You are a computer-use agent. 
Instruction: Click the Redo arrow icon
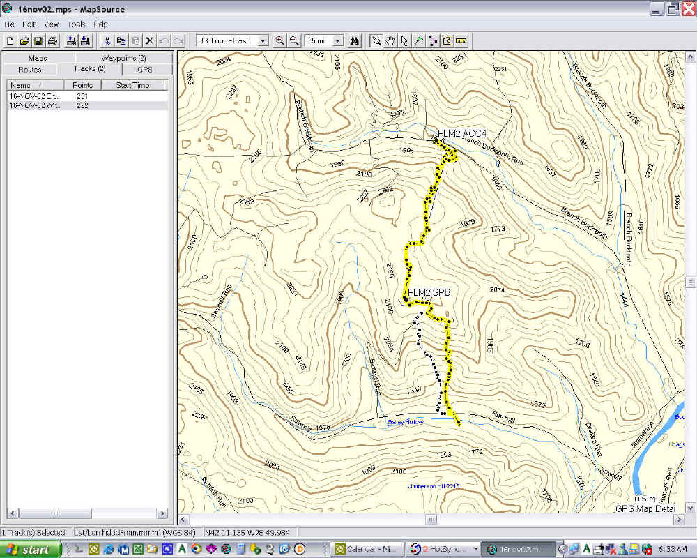178,41
